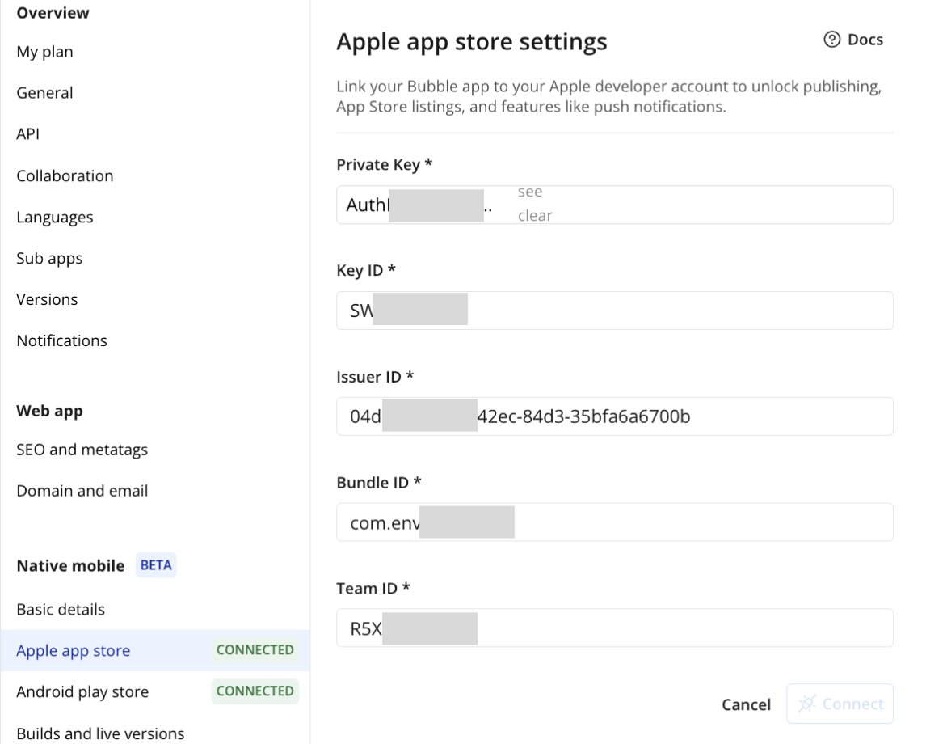Click 'see' to reveal the private key

pos(530,192)
